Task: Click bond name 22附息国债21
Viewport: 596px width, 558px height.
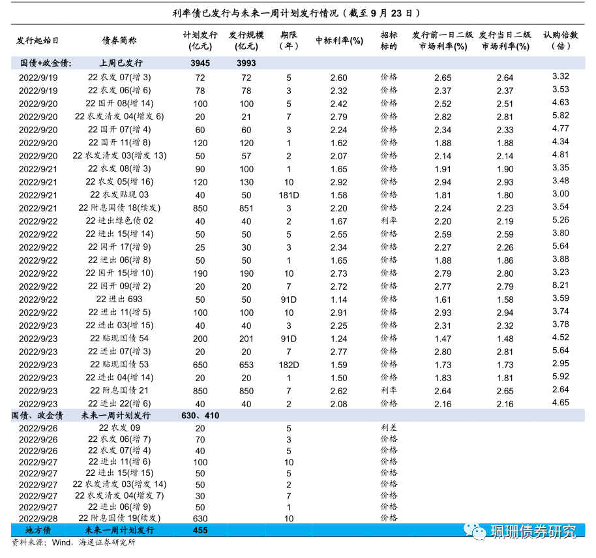Action: pos(119,390)
